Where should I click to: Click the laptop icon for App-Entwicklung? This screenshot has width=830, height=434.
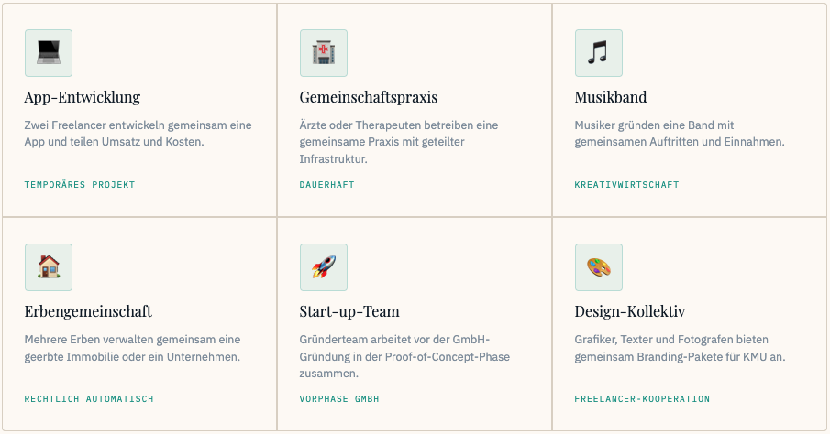coord(49,53)
